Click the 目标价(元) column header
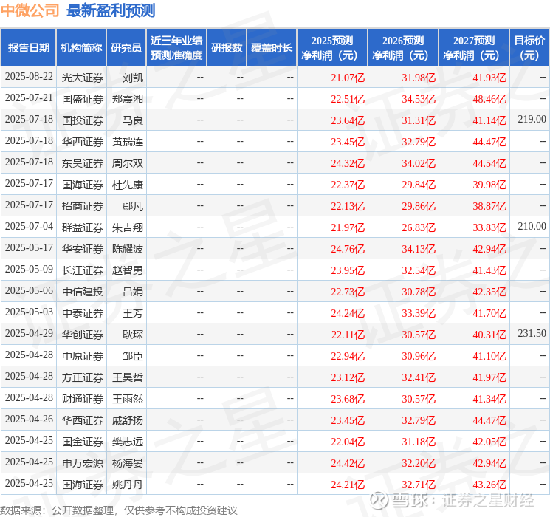 click(529, 48)
